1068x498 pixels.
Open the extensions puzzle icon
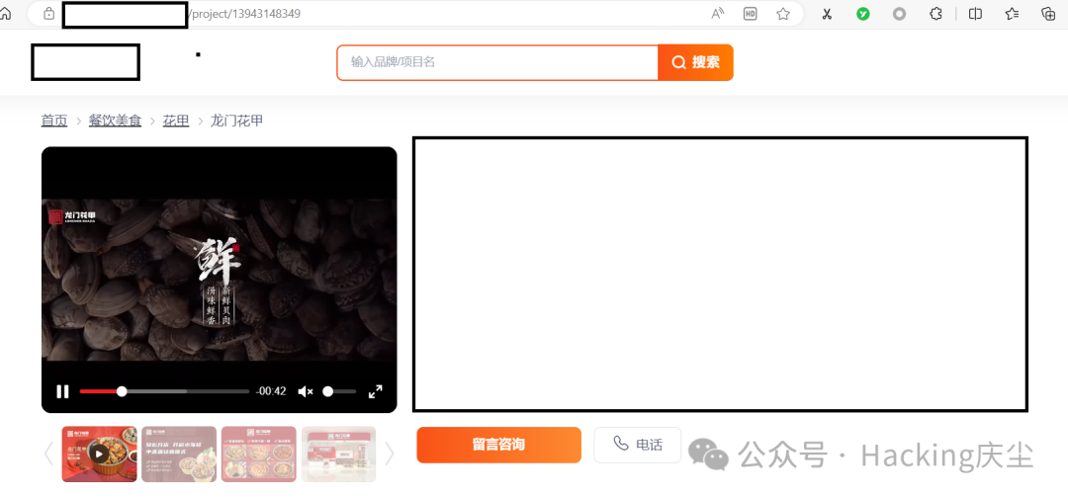(935, 14)
